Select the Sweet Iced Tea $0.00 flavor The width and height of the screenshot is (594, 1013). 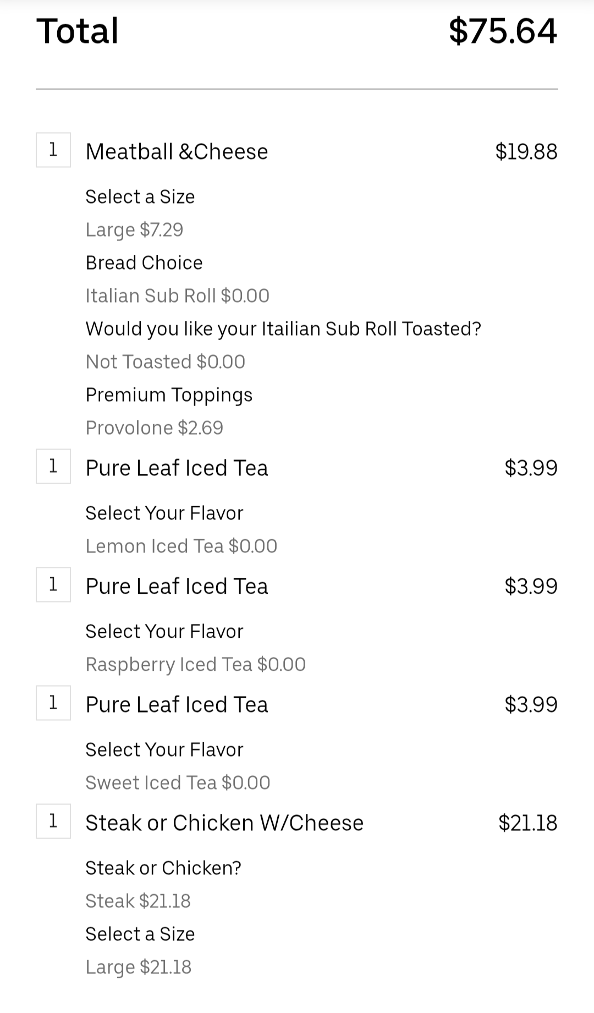click(178, 782)
